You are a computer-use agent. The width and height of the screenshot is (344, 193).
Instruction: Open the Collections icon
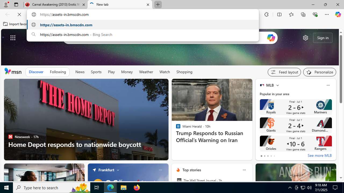point(303,14)
